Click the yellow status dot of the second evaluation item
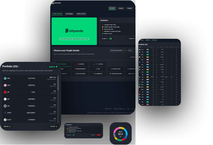The width and height of the screenshot is (213, 145). [103, 27]
